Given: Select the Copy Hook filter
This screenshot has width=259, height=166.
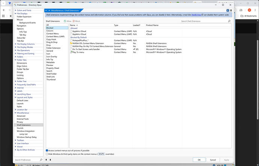Looking at the screenshot, I should tap(57, 40).
